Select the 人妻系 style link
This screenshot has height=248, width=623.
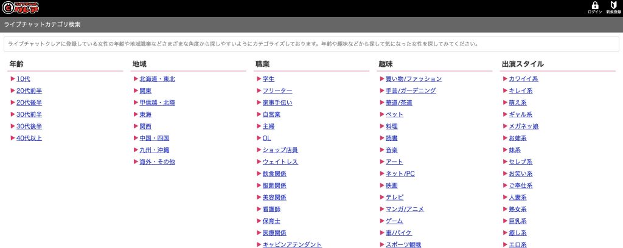pyautogui.click(x=518, y=198)
